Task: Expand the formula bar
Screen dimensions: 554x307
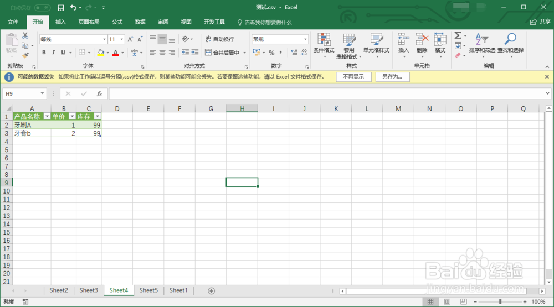Action: pos(547,93)
